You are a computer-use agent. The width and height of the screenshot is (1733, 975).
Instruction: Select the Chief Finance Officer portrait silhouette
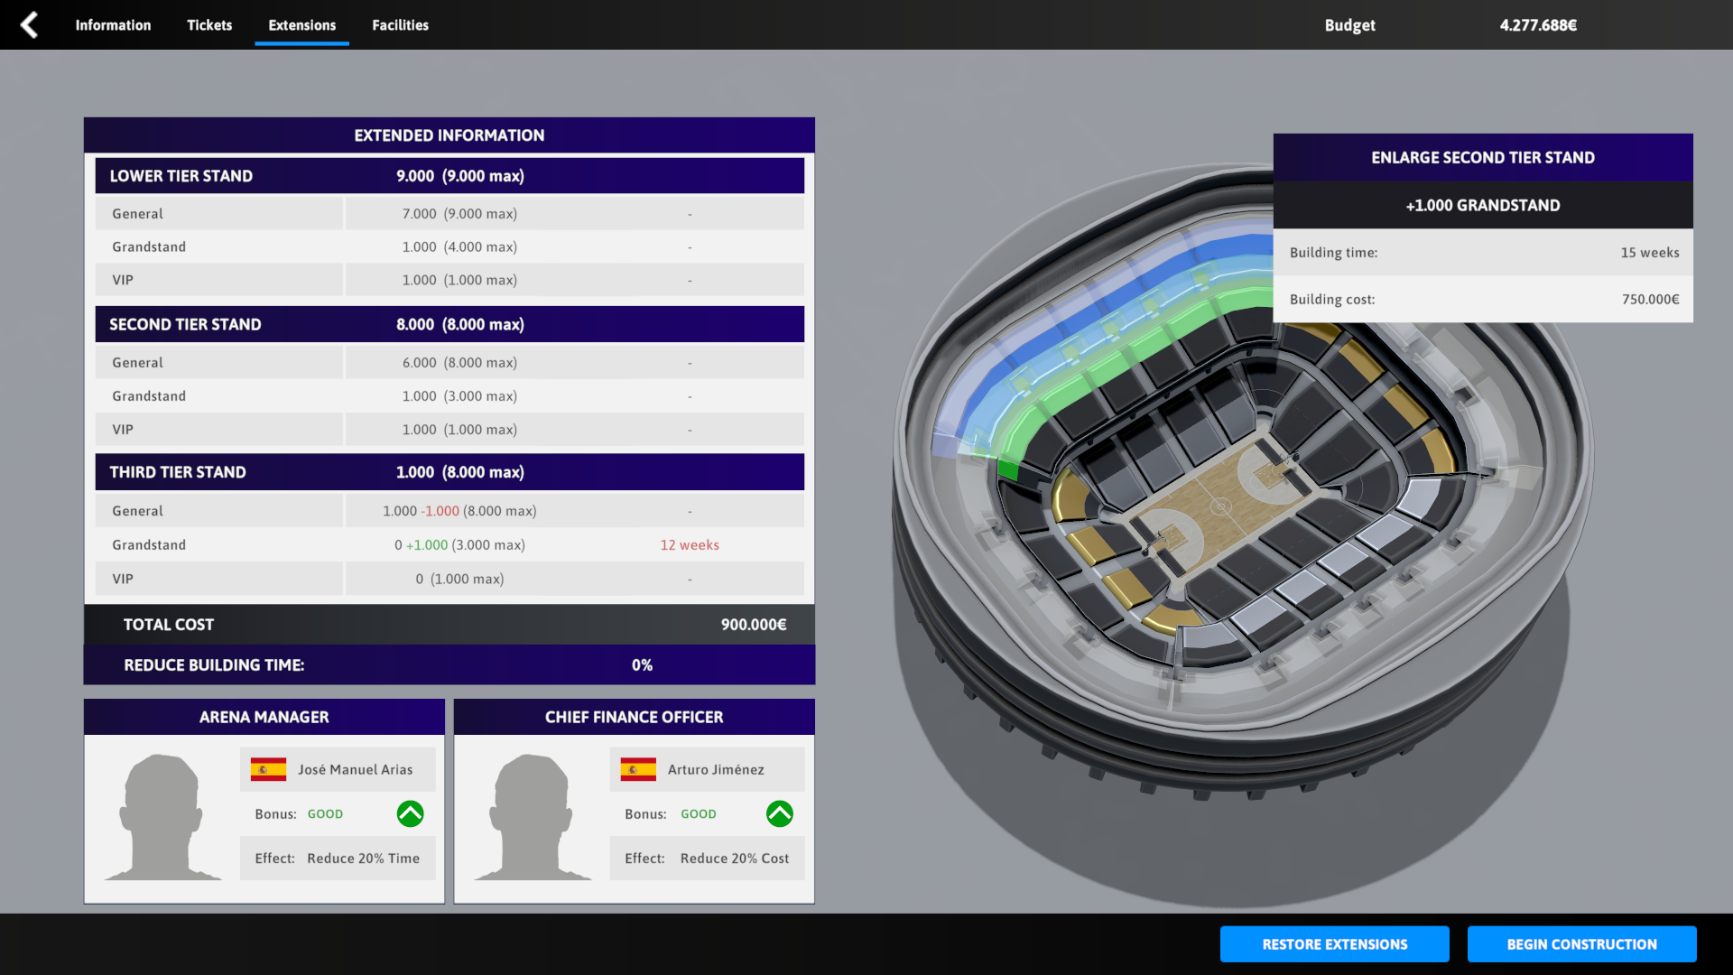coord(533,817)
